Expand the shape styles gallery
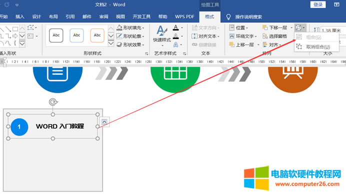The height and width of the screenshot is (194, 346). (111, 43)
